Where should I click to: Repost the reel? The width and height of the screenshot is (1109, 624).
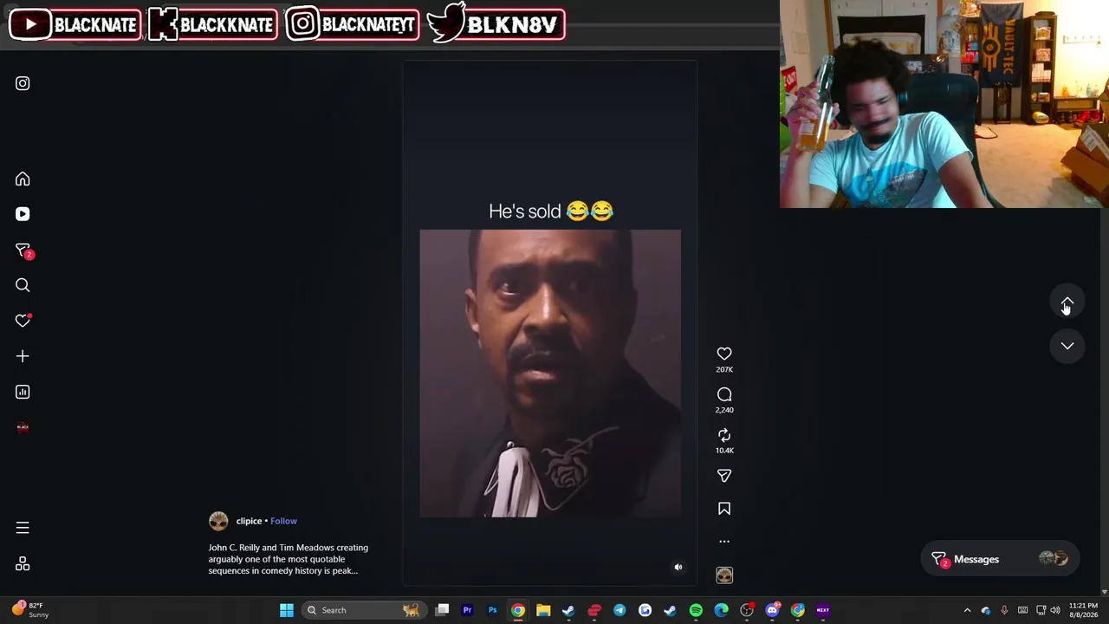pos(724,435)
